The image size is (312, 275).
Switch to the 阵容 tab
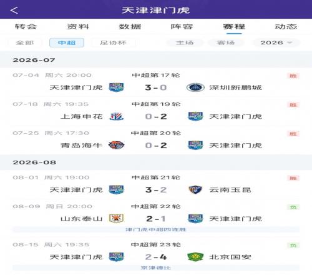click(x=182, y=26)
